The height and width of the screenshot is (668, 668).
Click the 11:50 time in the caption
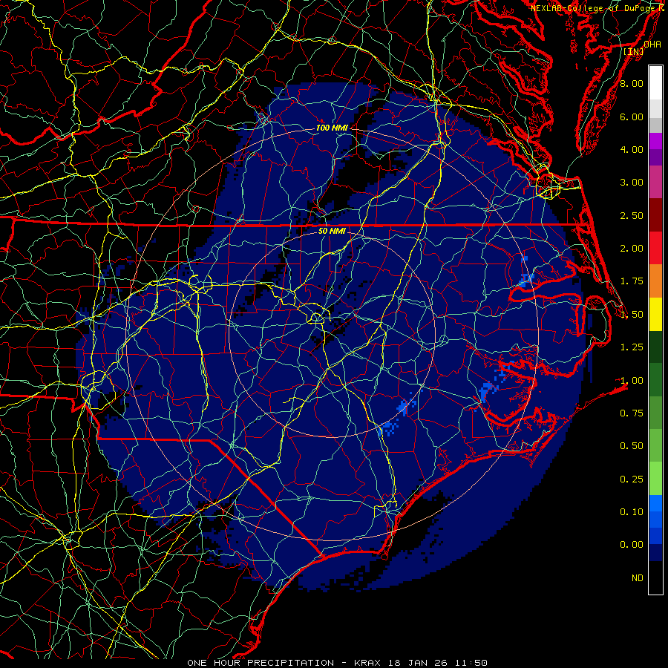[471, 663]
